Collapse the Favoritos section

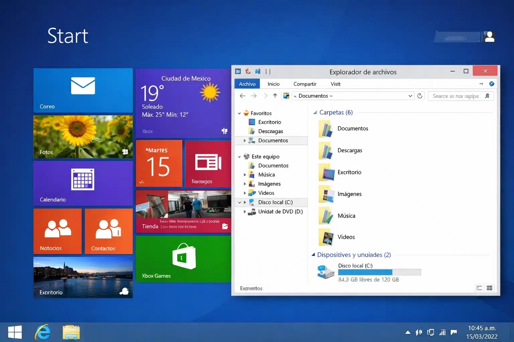(x=239, y=113)
